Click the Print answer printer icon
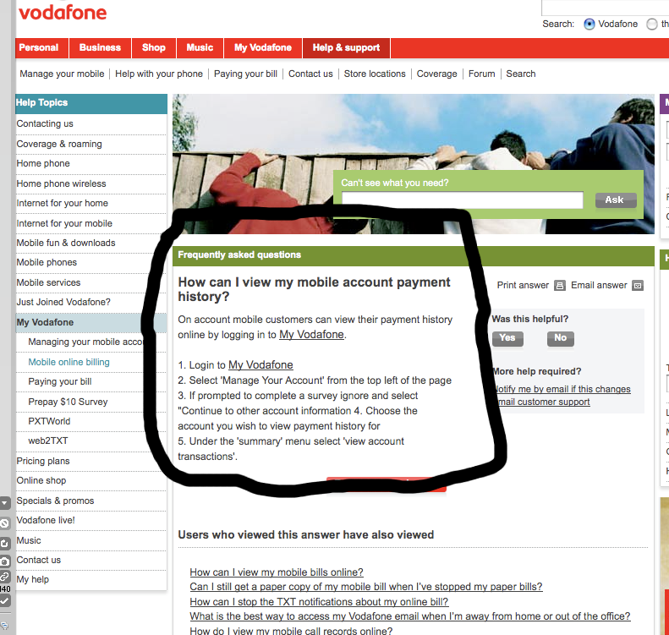This screenshot has height=635, width=669. [x=559, y=286]
